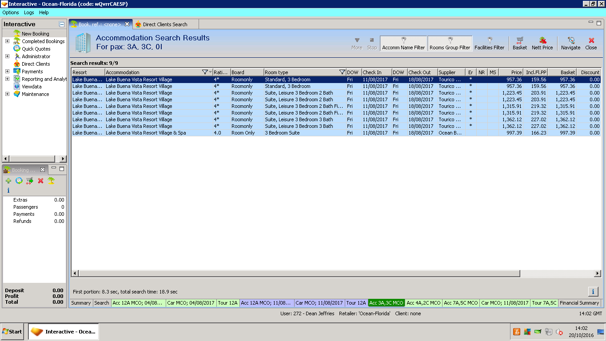Open Viewdata in the tree
This screenshot has width=606, height=341.
[x=32, y=87]
